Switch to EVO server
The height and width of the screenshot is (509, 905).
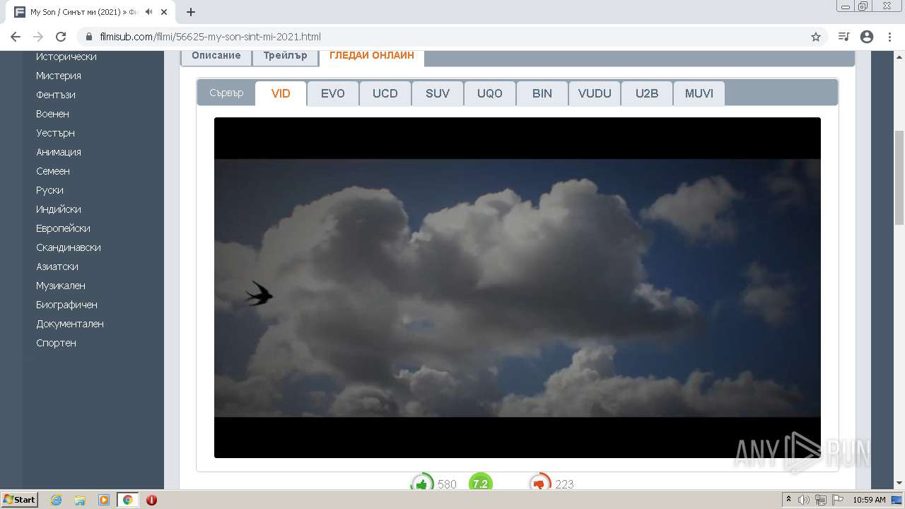pyautogui.click(x=333, y=93)
